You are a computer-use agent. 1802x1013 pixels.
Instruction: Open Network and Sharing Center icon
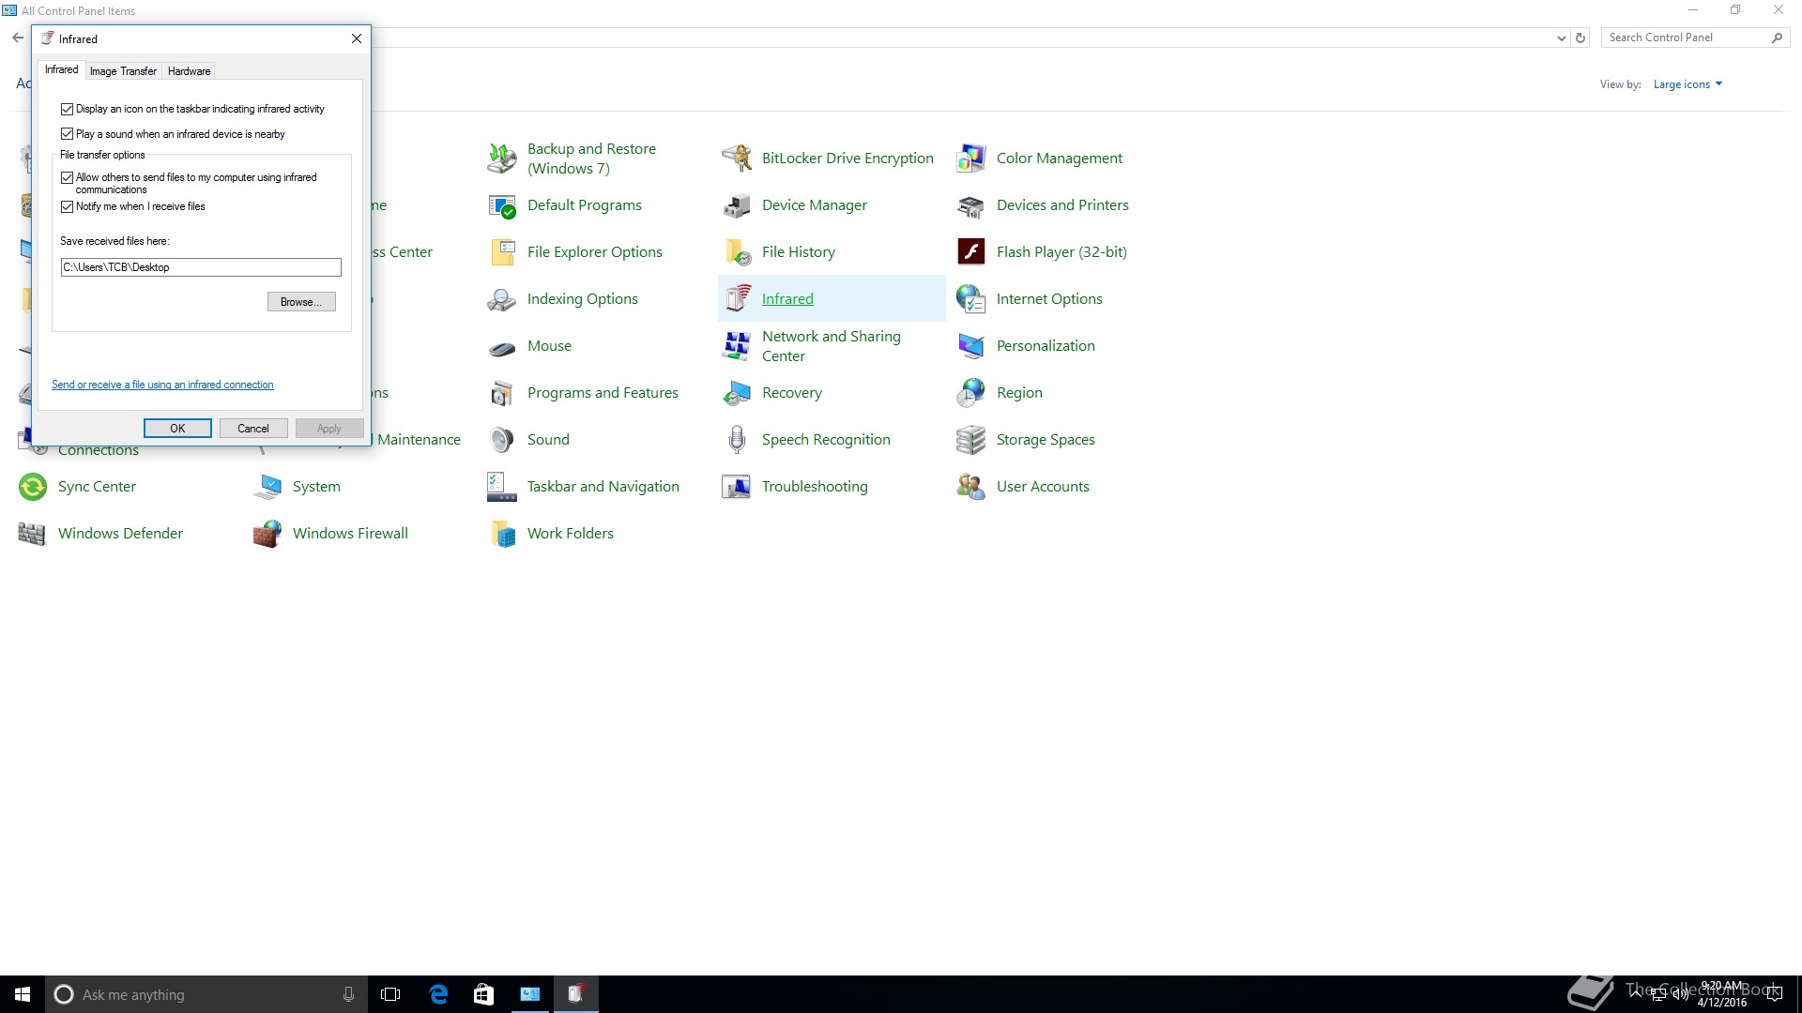737,346
